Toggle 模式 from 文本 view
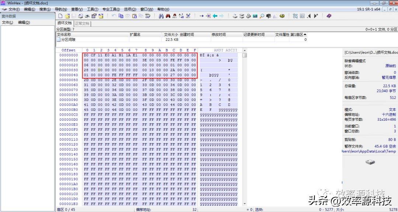The height and width of the screenshot is (212, 398). pyautogui.click(x=392, y=109)
